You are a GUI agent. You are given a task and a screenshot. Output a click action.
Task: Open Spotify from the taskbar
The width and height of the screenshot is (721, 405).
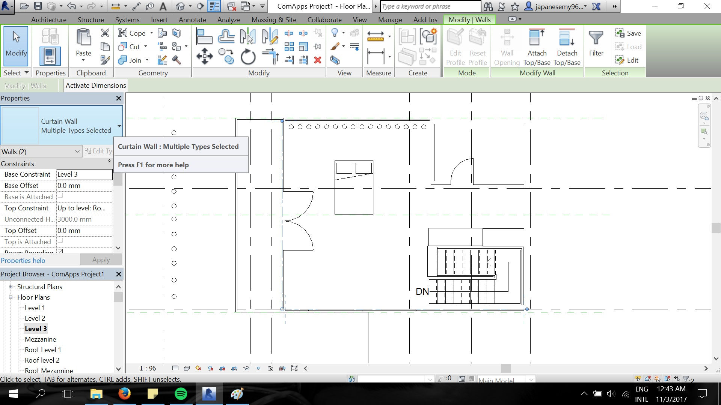click(181, 394)
